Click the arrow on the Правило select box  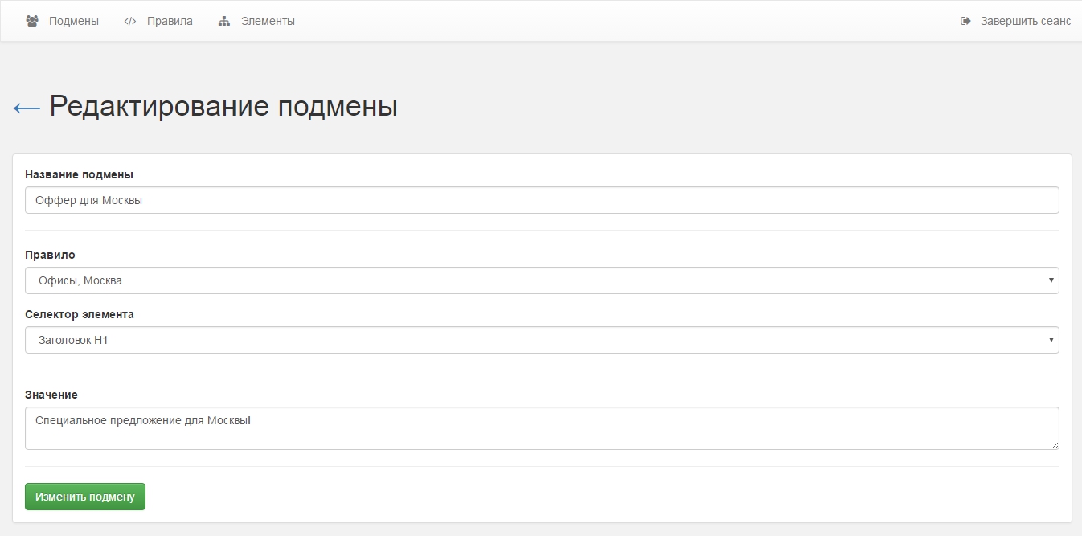click(x=1051, y=280)
